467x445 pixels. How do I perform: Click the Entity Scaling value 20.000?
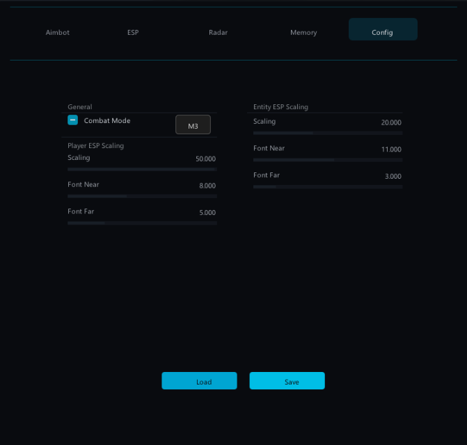click(x=391, y=122)
